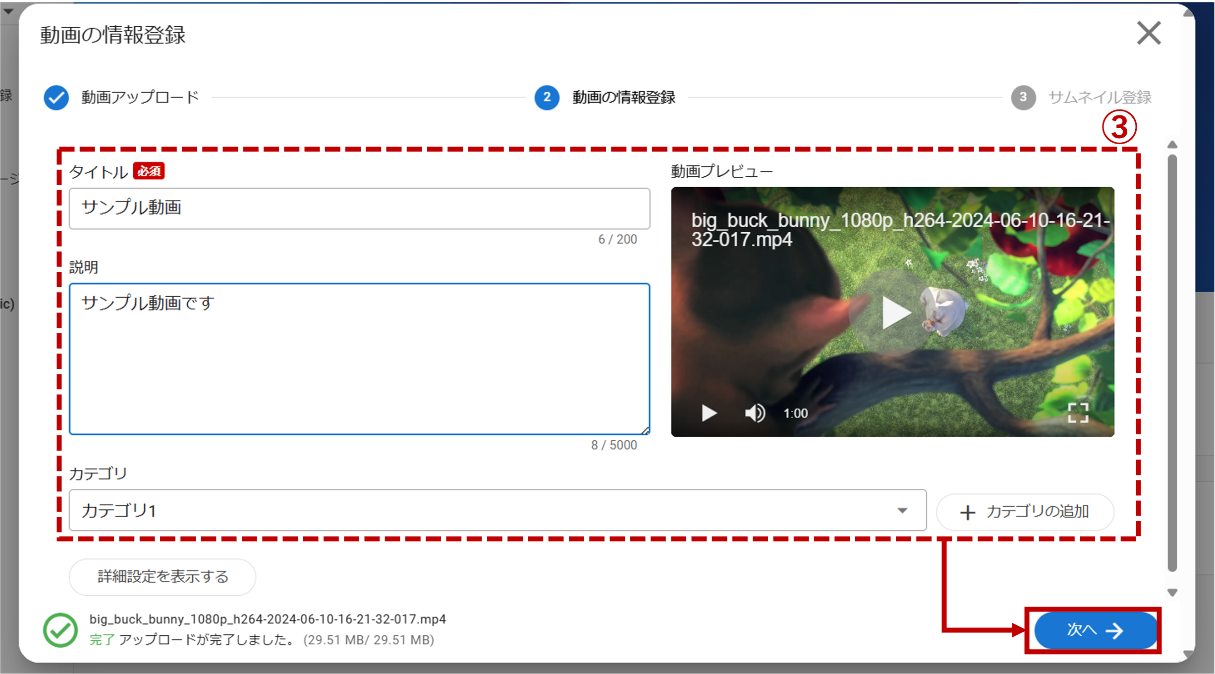This screenshot has height=674, width=1215.
Task: Open the カテゴリ1 category dropdown
Action: click(496, 511)
